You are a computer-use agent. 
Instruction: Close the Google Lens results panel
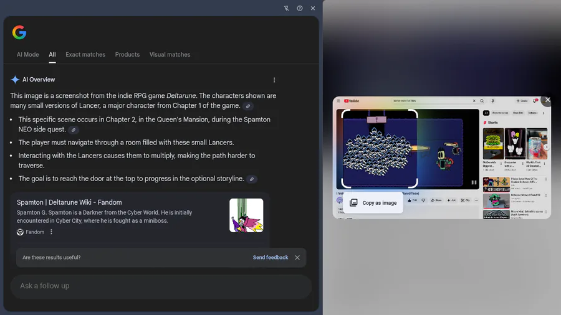click(x=313, y=8)
